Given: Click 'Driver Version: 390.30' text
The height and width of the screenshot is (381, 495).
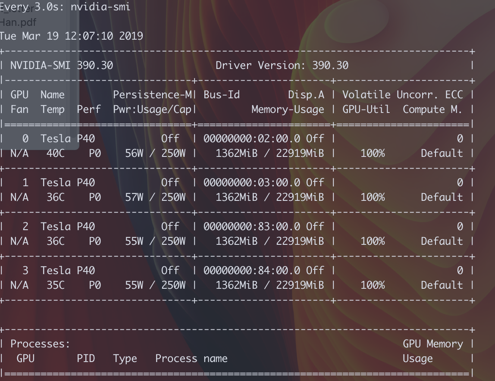Looking at the screenshot, I should (x=282, y=66).
